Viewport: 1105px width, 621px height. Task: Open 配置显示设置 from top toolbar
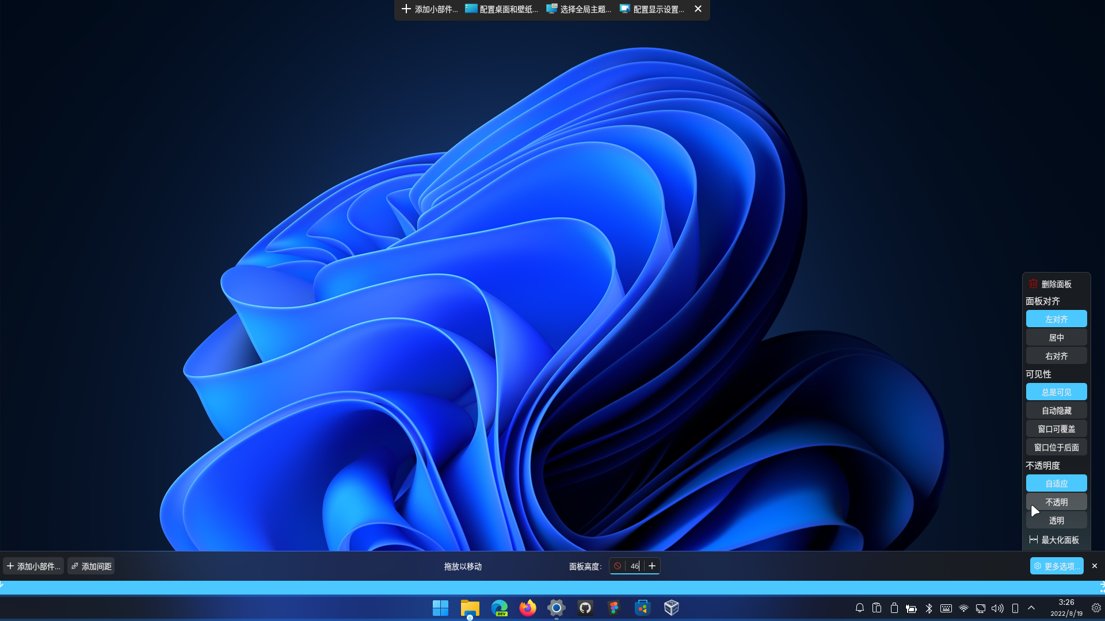pyautogui.click(x=652, y=9)
